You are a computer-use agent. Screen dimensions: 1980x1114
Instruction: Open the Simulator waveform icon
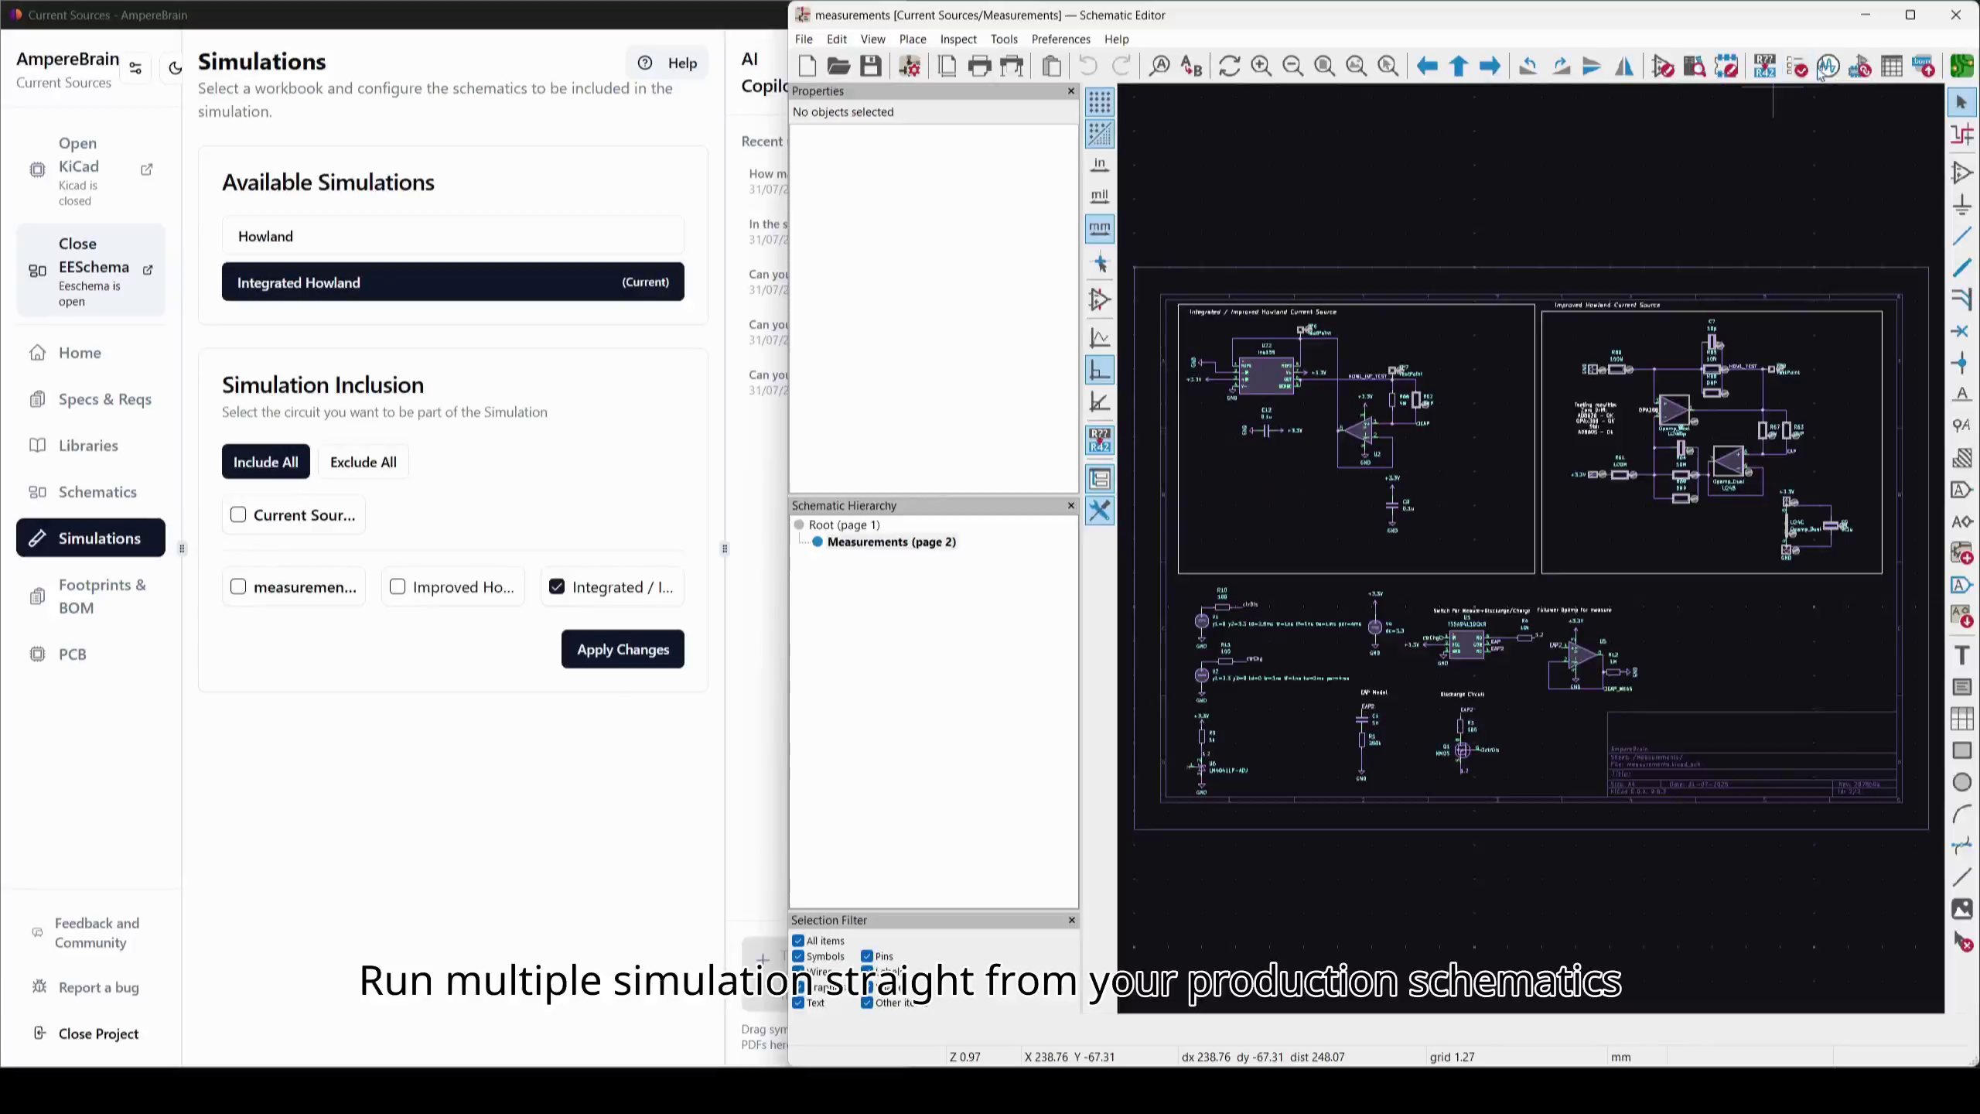coord(1828,67)
